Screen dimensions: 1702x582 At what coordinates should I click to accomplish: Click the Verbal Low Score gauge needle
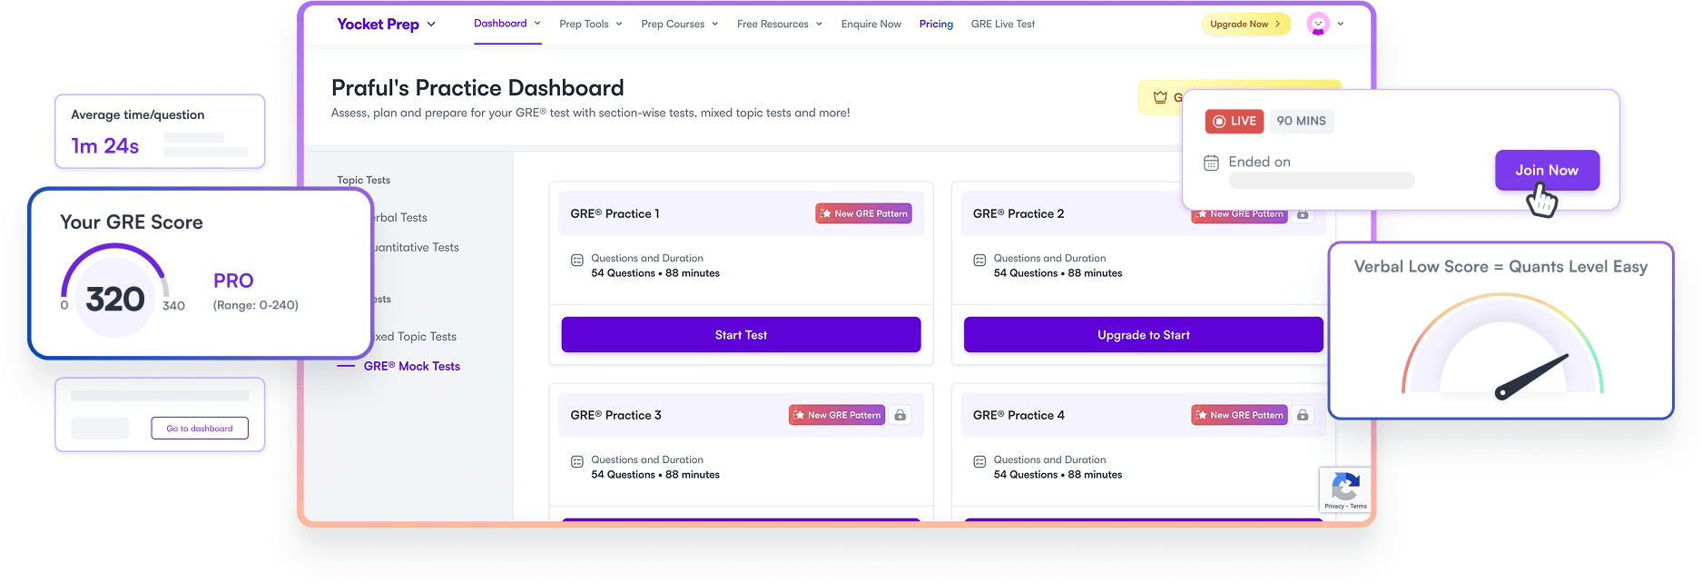point(1531,377)
